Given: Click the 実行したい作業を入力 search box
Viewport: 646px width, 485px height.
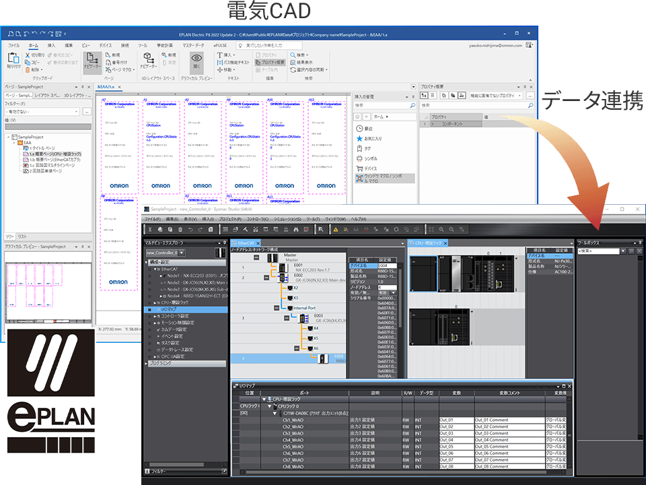Looking at the screenshot, I should [x=269, y=45].
